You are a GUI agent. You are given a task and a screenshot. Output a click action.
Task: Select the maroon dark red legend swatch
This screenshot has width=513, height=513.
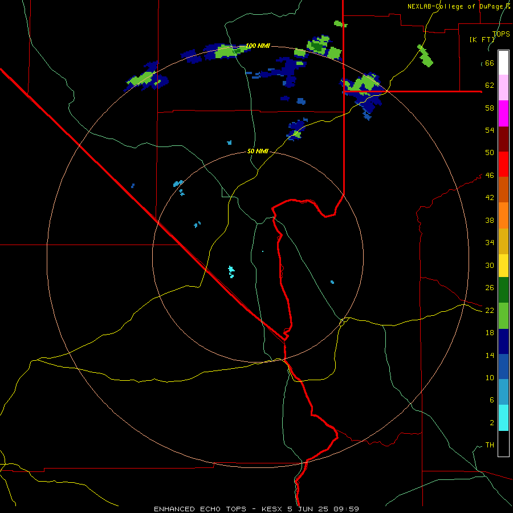click(503, 139)
